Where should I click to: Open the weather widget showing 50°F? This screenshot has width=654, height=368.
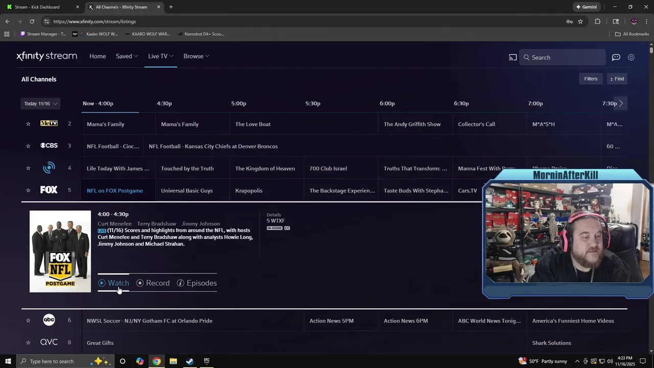point(543,361)
